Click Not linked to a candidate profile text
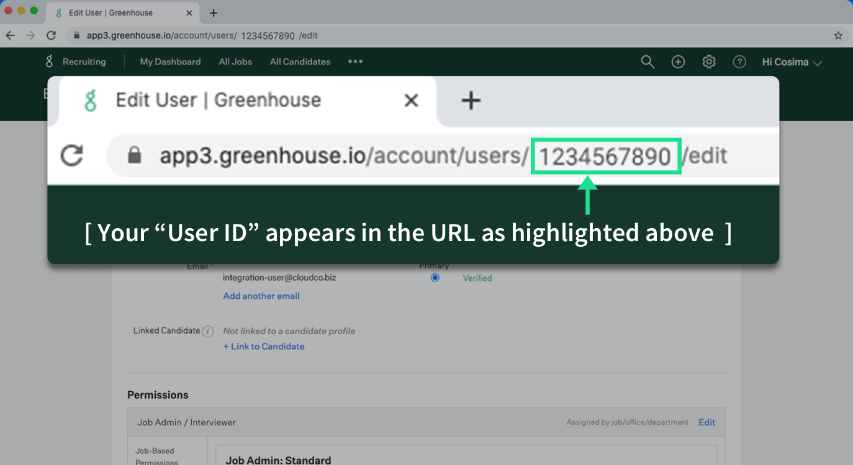Screen dimensions: 853x465 coord(289,331)
